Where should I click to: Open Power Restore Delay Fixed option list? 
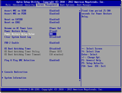(x=53, y=31)
